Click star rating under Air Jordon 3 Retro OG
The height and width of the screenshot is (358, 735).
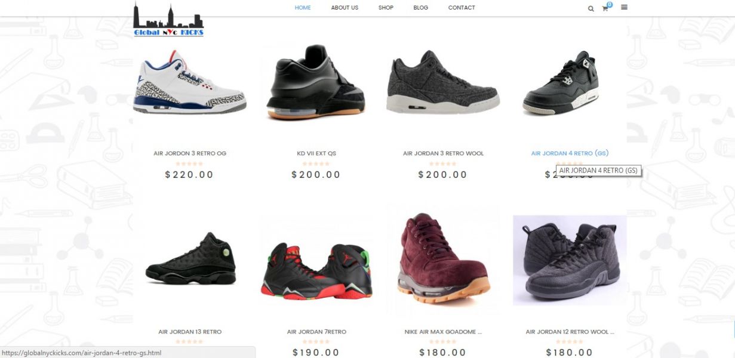click(x=189, y=163)
